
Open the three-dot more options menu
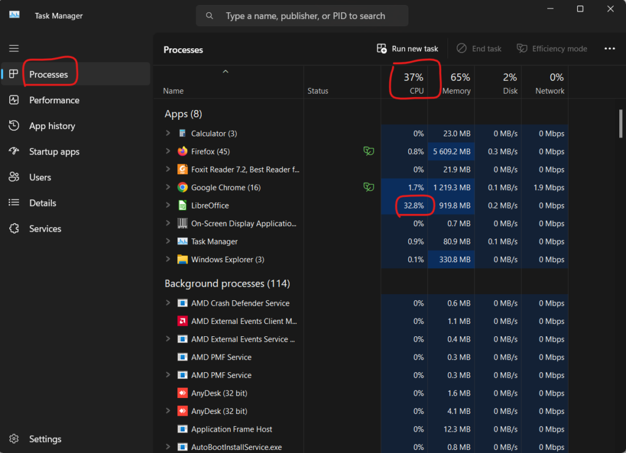[x=609, y=49]
